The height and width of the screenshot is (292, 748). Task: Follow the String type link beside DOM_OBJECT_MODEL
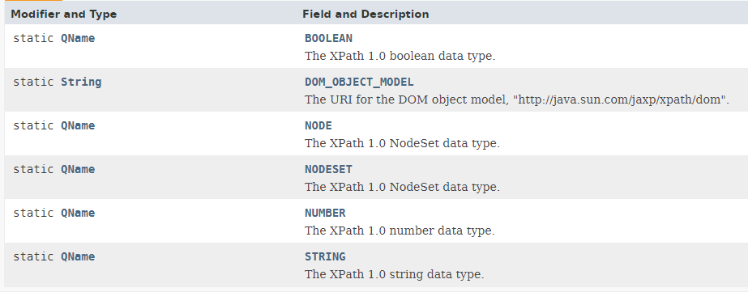(x=81, y=82)
